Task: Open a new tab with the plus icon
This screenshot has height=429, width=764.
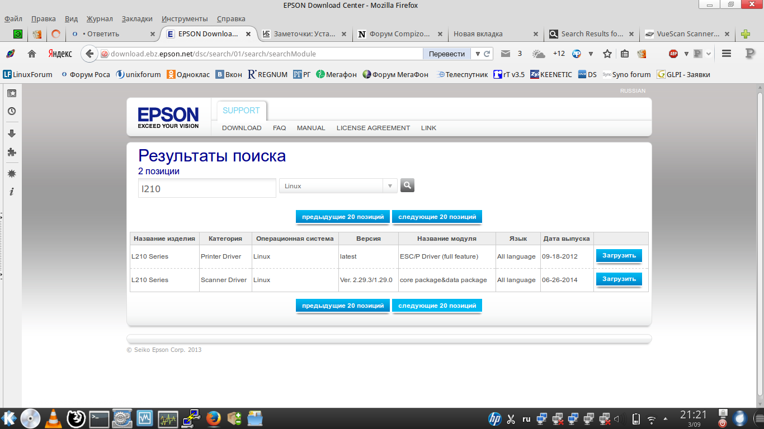Action: tap(746, 34)
